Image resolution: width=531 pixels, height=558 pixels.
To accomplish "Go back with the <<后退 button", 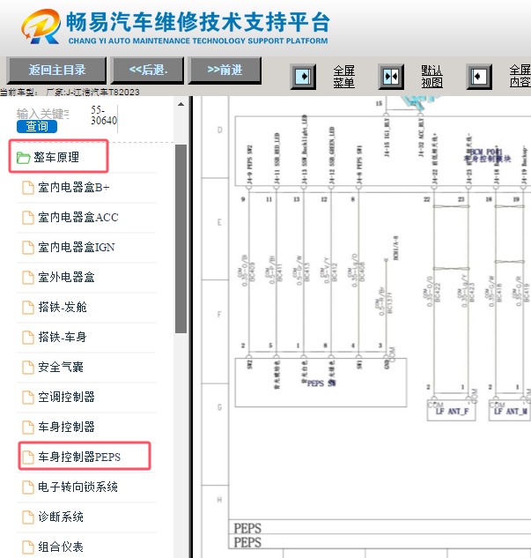I will coord(148,71).
